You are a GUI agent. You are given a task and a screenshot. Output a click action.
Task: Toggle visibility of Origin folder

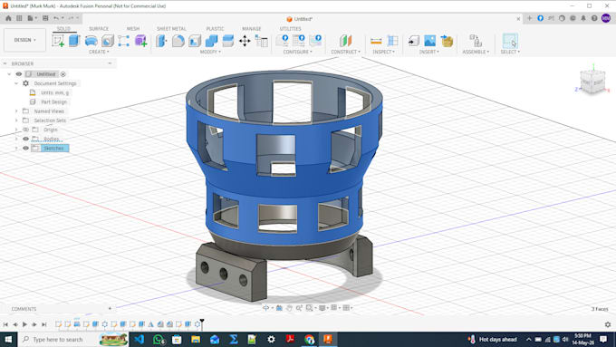(26, 130)
